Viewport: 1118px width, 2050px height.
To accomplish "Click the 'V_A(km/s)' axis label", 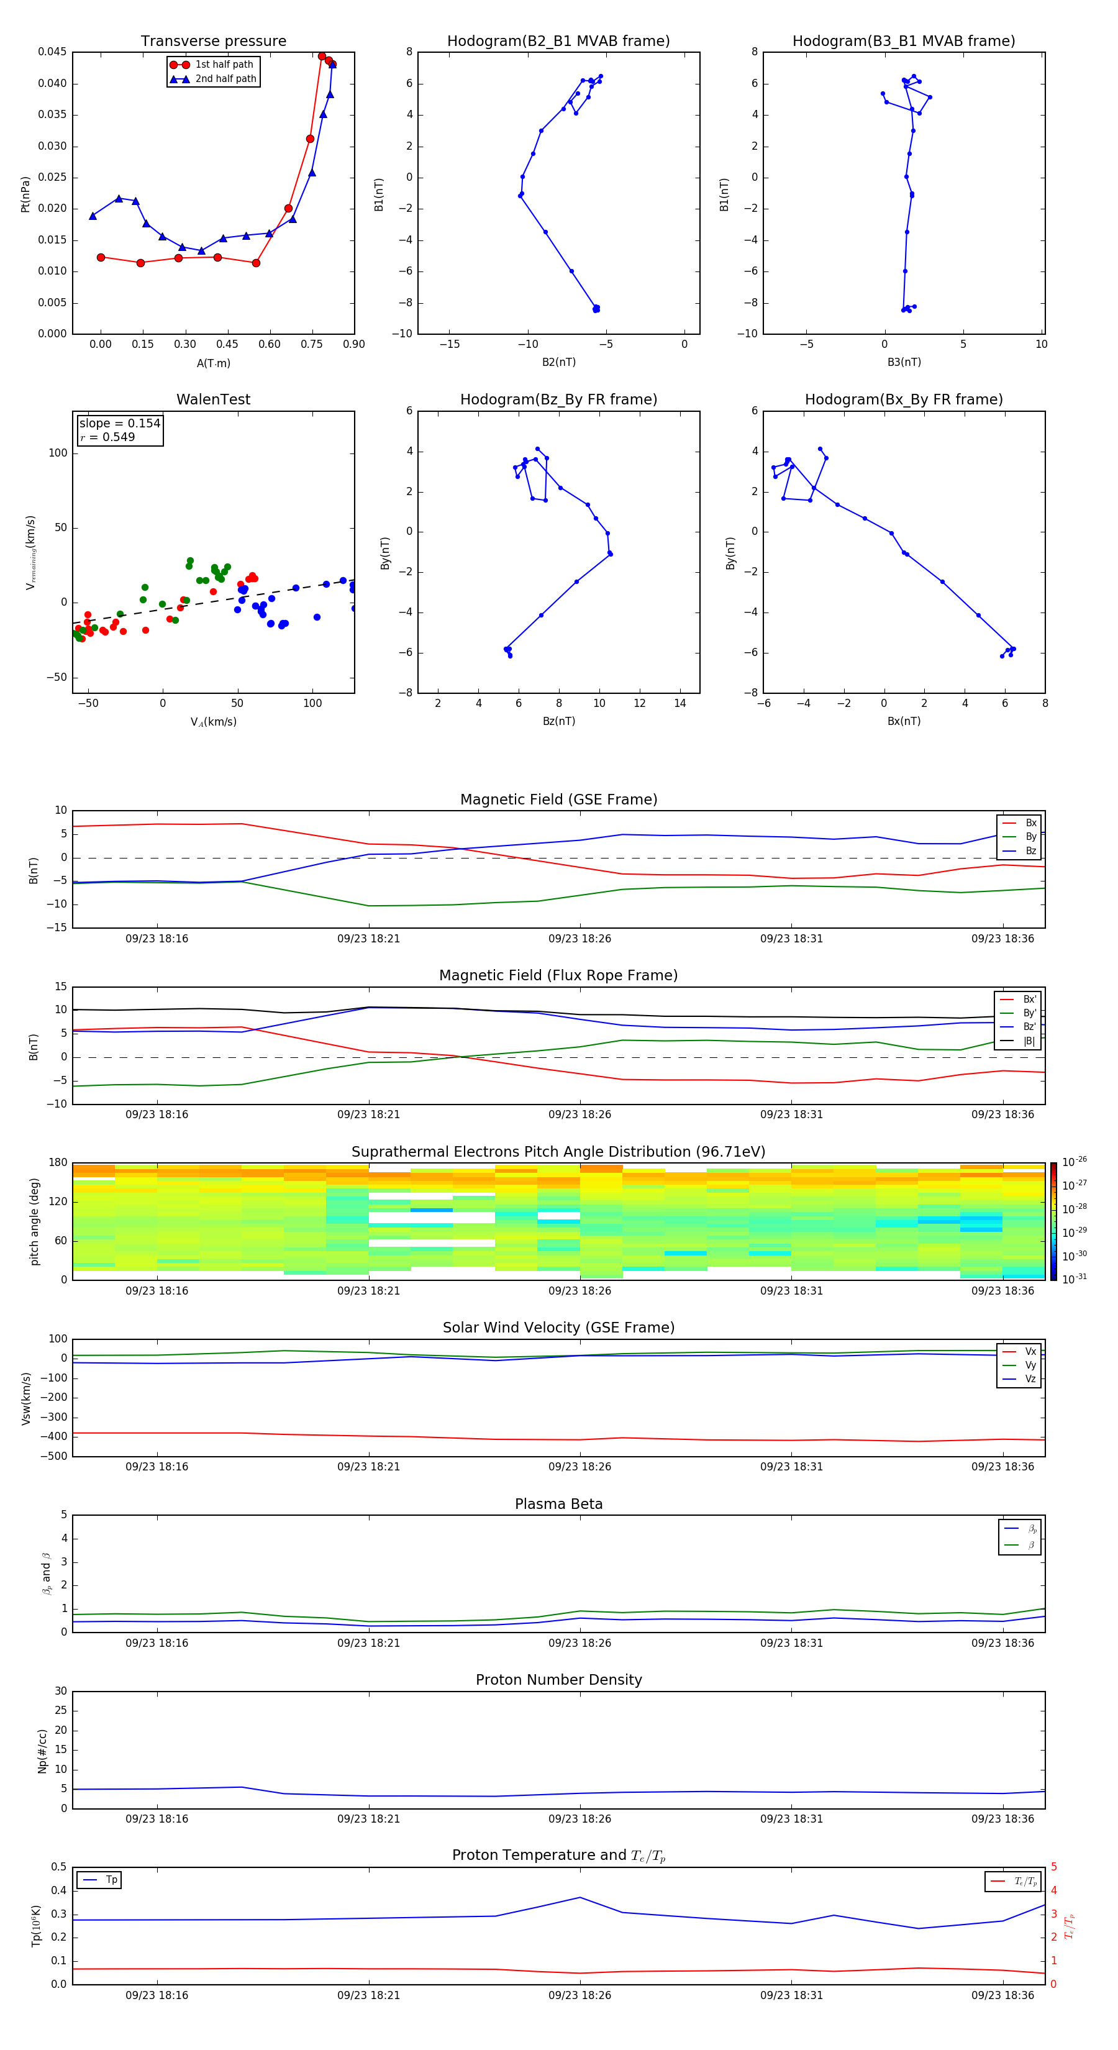I will tap(213, 722).
